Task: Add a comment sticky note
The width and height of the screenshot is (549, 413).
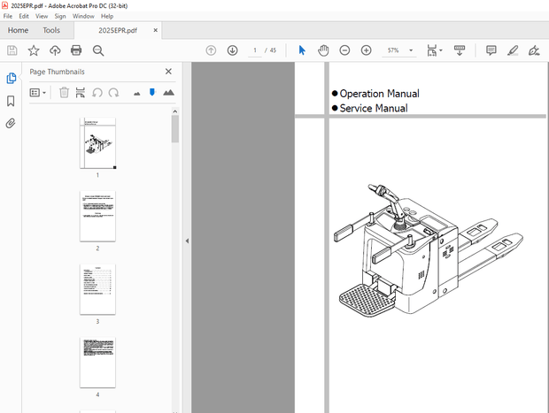Action: coord(491,50)
